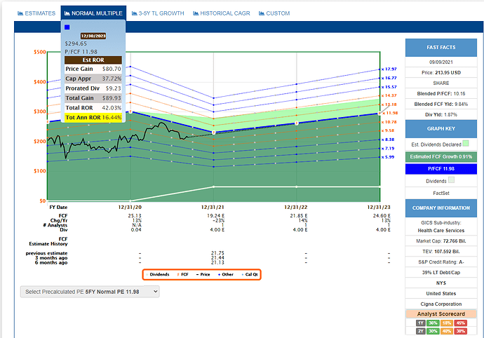Open Select Precalculated PE dropdown

click(90, 292)
